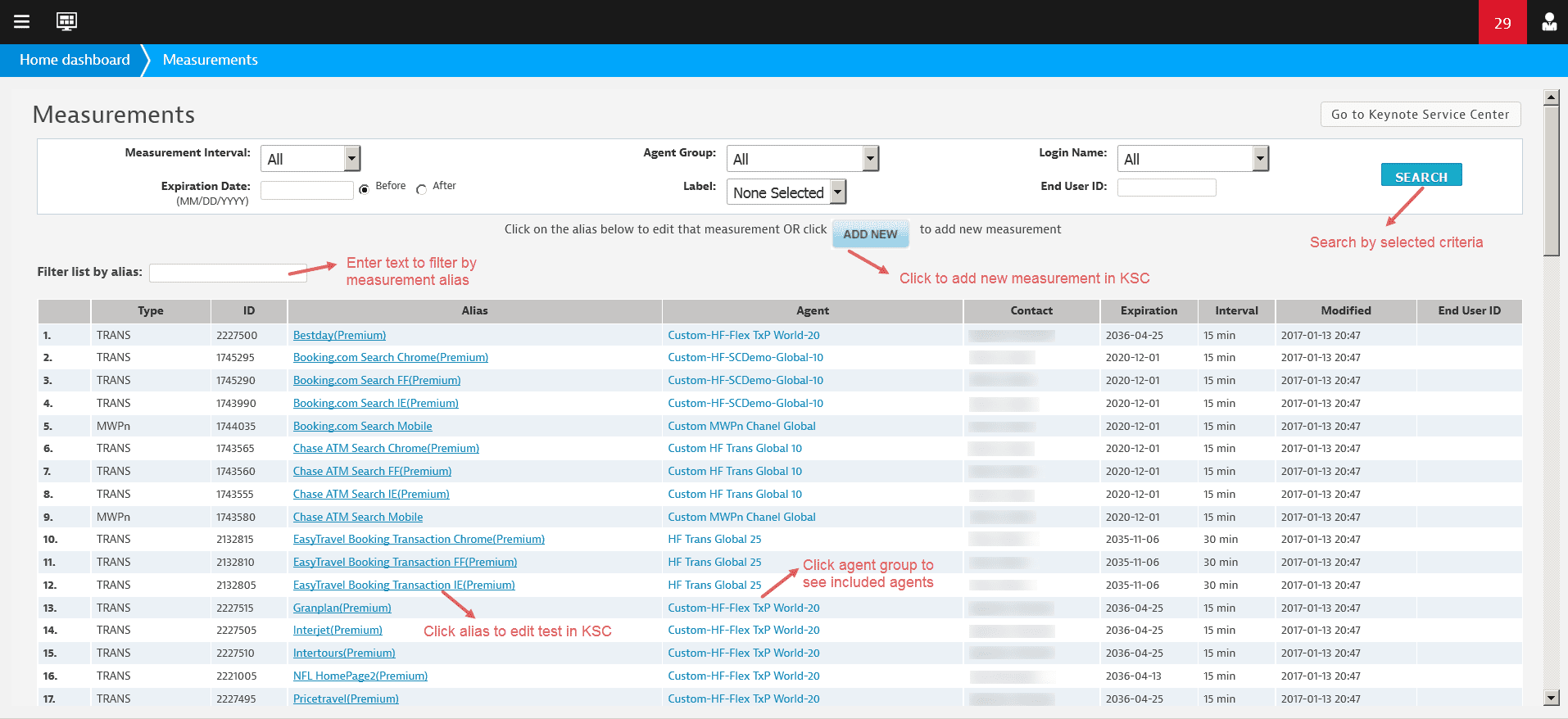The image size is (1568, 719).
Task: Open the Agent Group dropdown
Action: pos(802,159)
